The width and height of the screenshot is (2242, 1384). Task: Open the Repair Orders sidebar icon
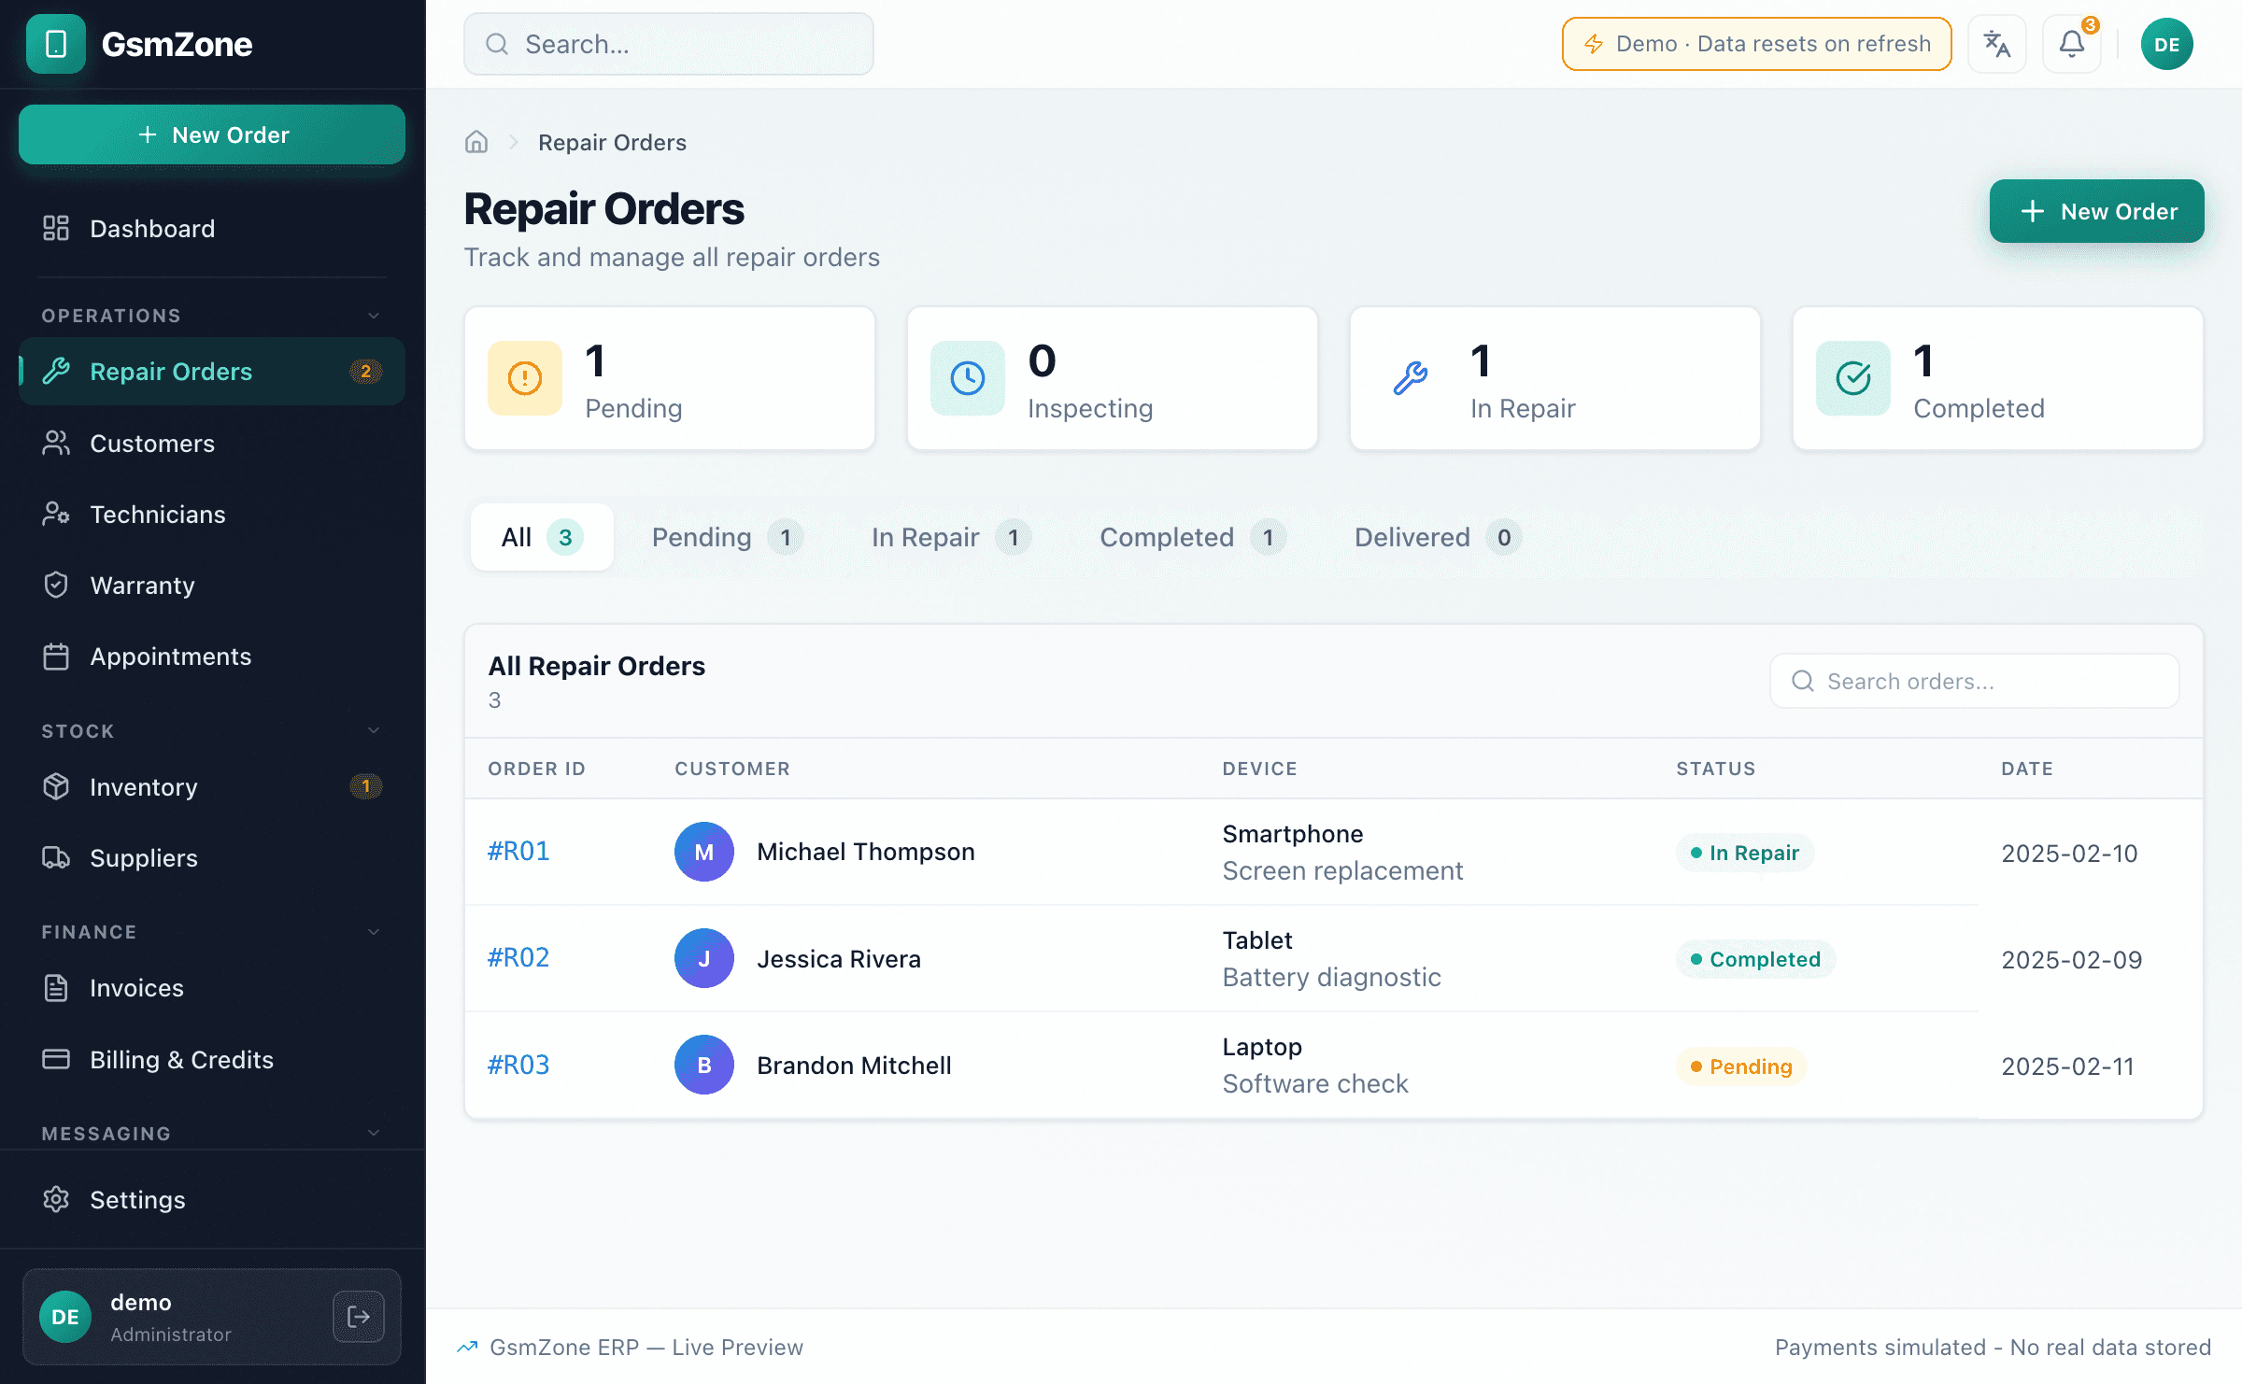[x=57, y=371]
